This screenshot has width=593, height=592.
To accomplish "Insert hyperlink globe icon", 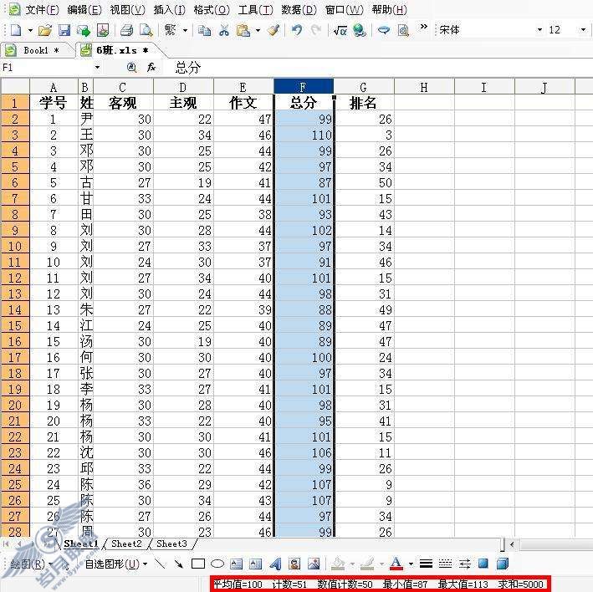I will pos(359,30).
